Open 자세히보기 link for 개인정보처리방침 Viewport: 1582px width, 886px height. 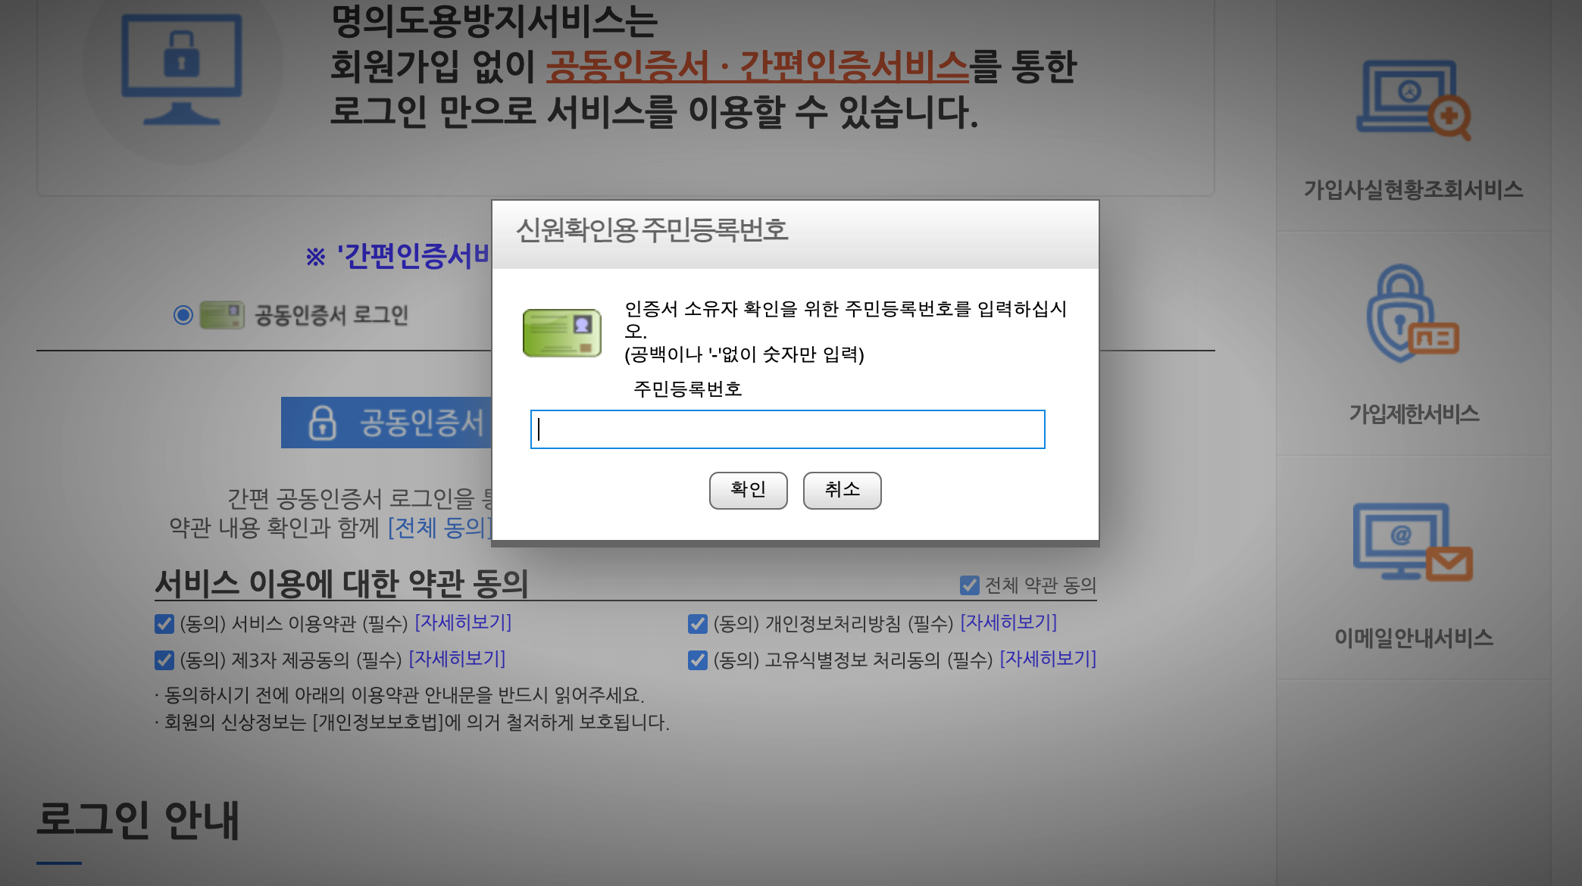coord(1008,622)
